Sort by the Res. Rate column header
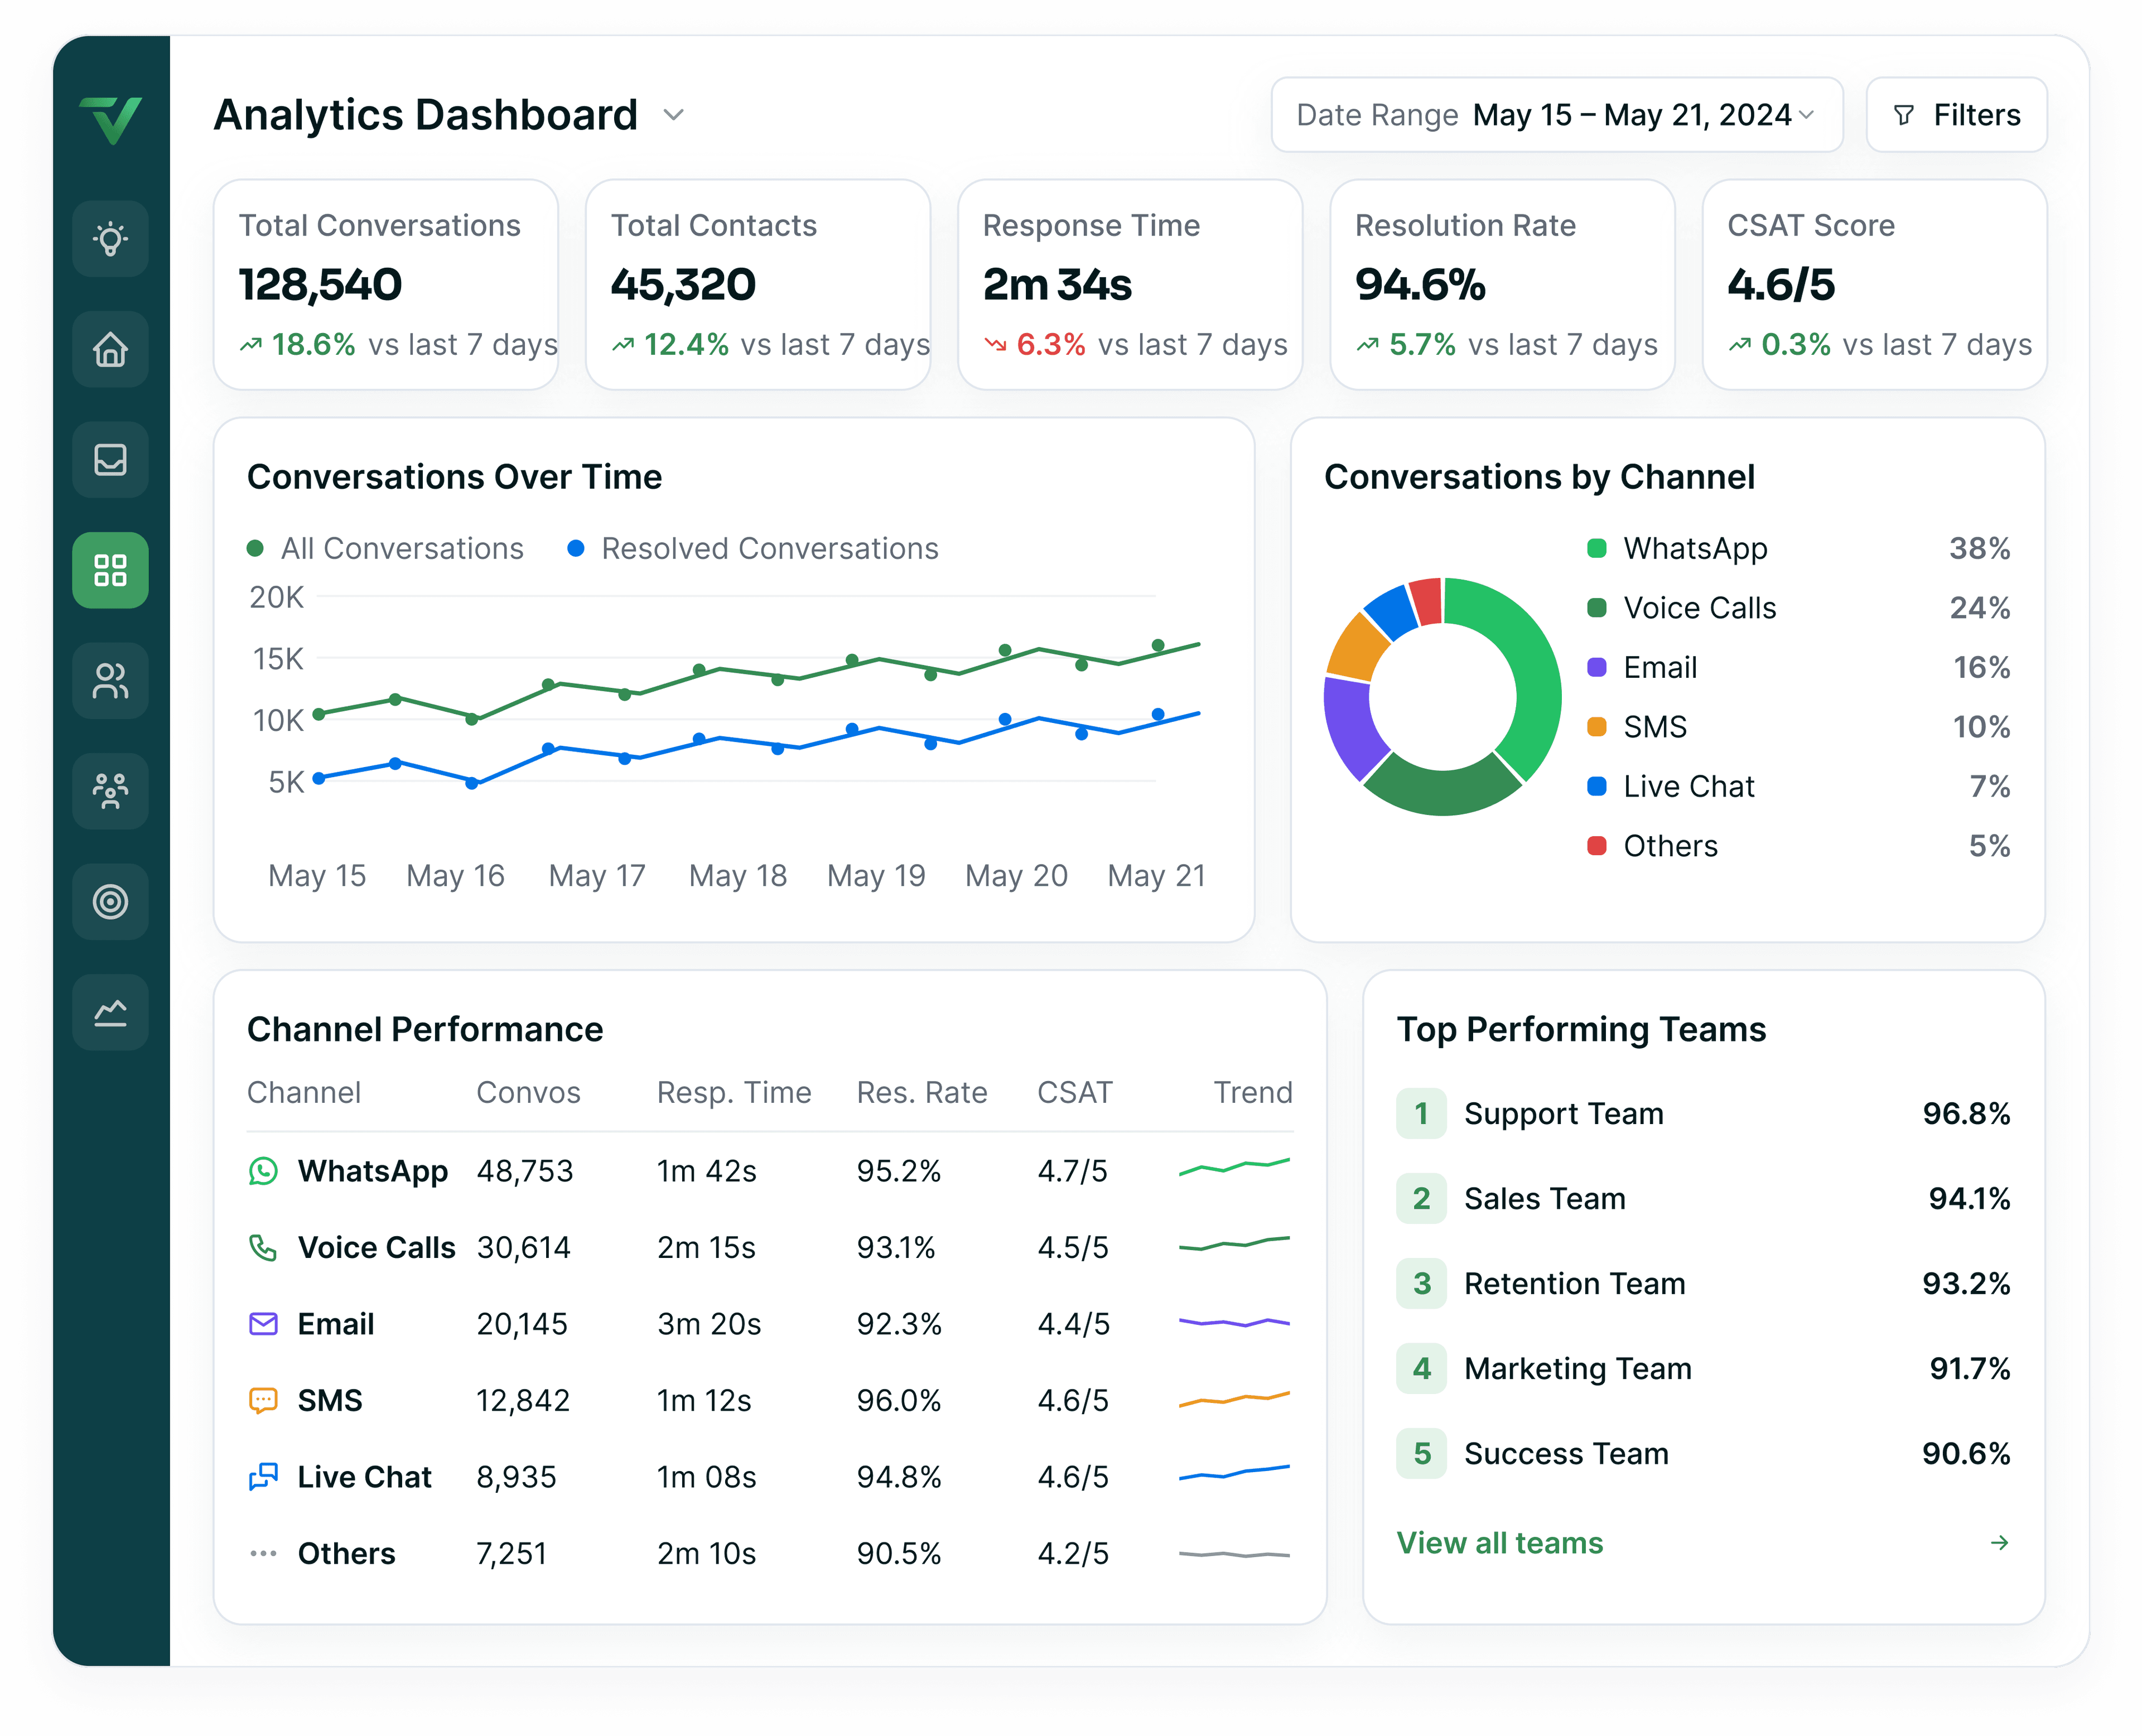 [922, 1093]
